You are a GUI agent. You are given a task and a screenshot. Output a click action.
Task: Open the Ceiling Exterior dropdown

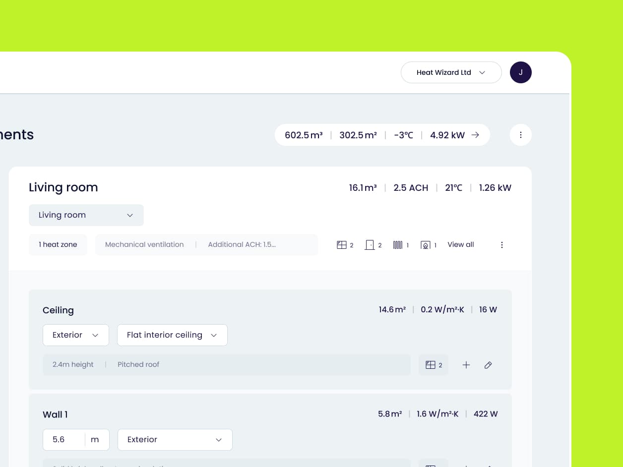[x=76, y=335]
